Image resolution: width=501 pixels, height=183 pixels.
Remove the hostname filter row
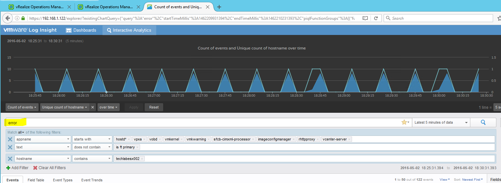click(x=10, y=159)
